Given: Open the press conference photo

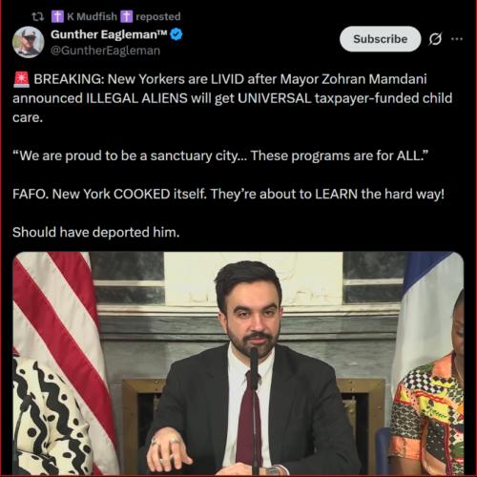Looking at the screenshot, I should pos(238,363).
